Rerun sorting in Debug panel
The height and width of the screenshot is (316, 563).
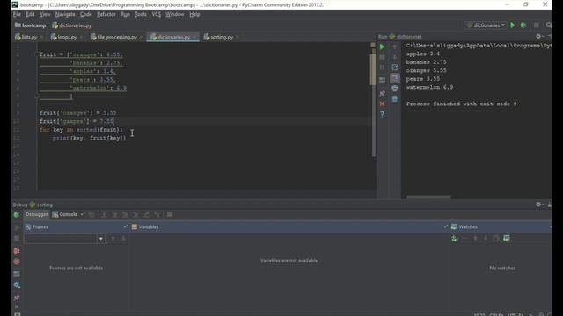pyautogui.click(x=17, y=214)
